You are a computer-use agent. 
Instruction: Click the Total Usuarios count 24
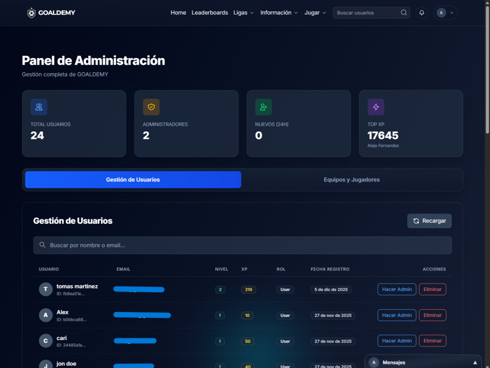point(37,135)
